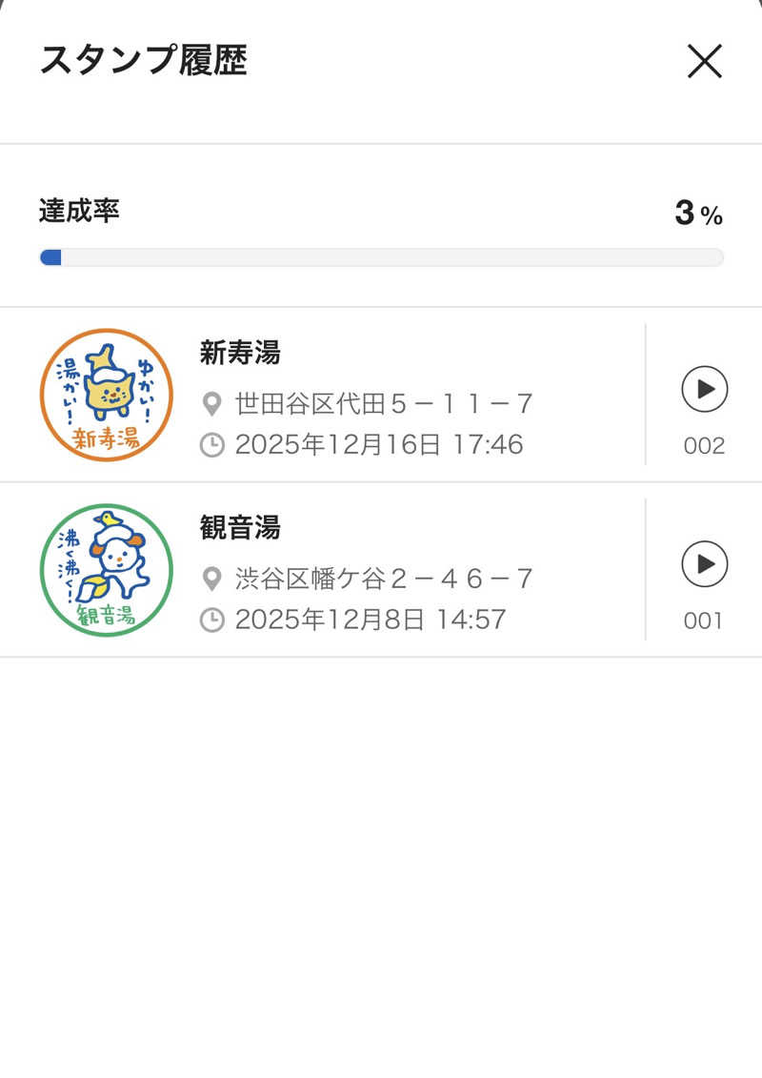Click stamp number 001
The image size is (762, 1078).
coord(704,621)
